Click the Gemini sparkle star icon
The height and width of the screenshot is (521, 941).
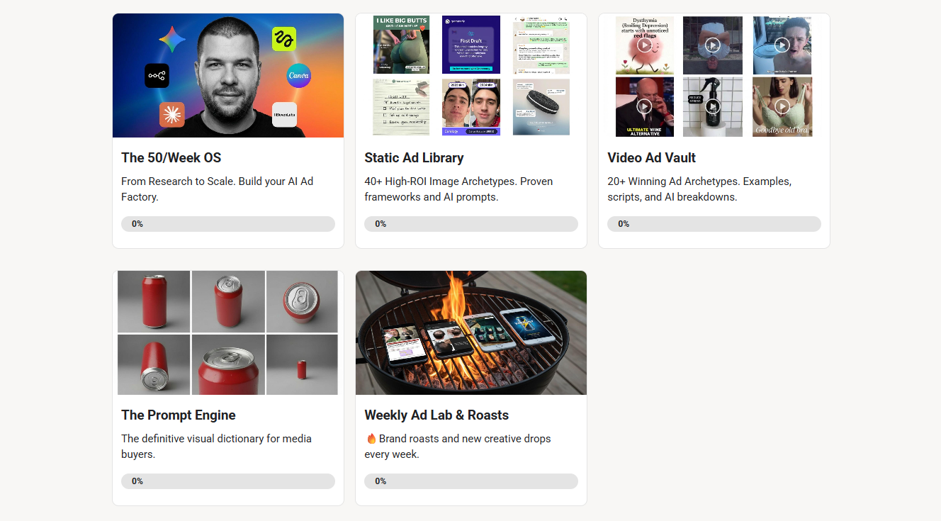click(172, 40)
